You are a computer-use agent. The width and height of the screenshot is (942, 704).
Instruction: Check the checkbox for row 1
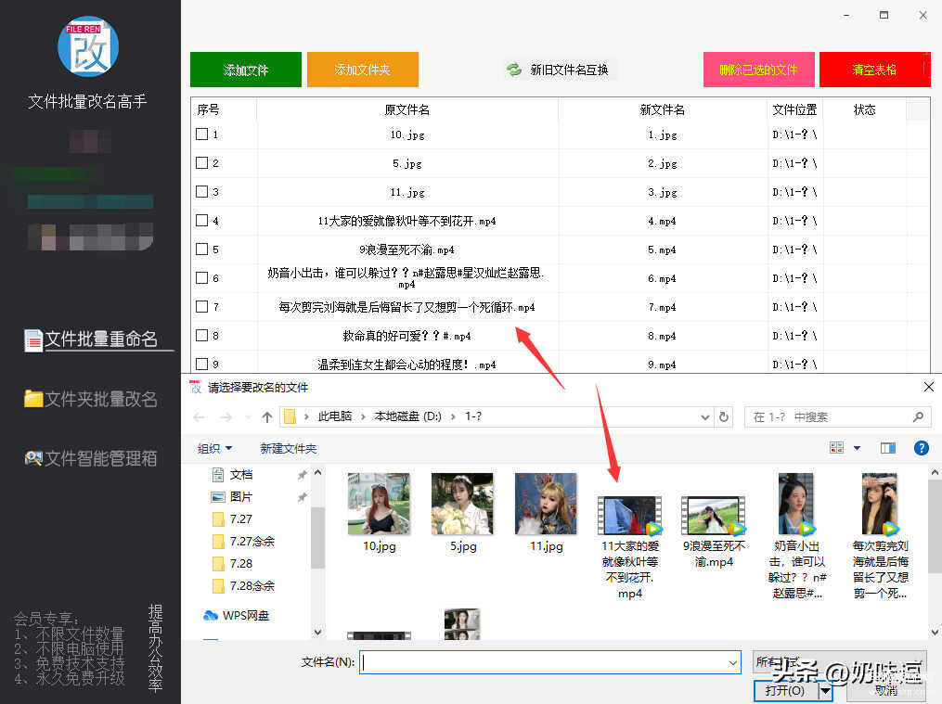click(x=202, y=134)
